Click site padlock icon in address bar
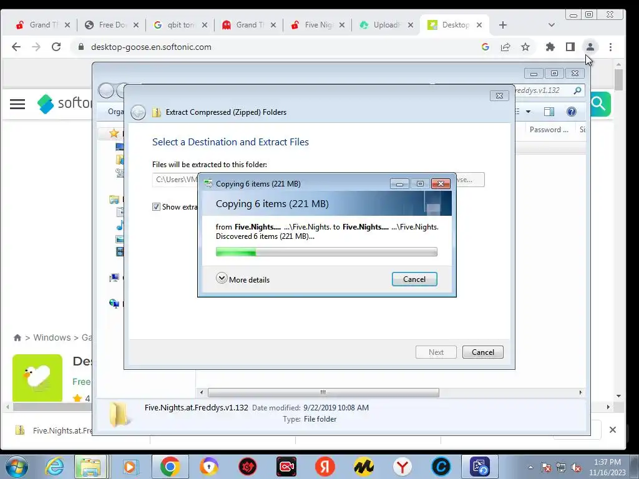Viewport: 639px width, 479px height. click(x=80, y=47)
